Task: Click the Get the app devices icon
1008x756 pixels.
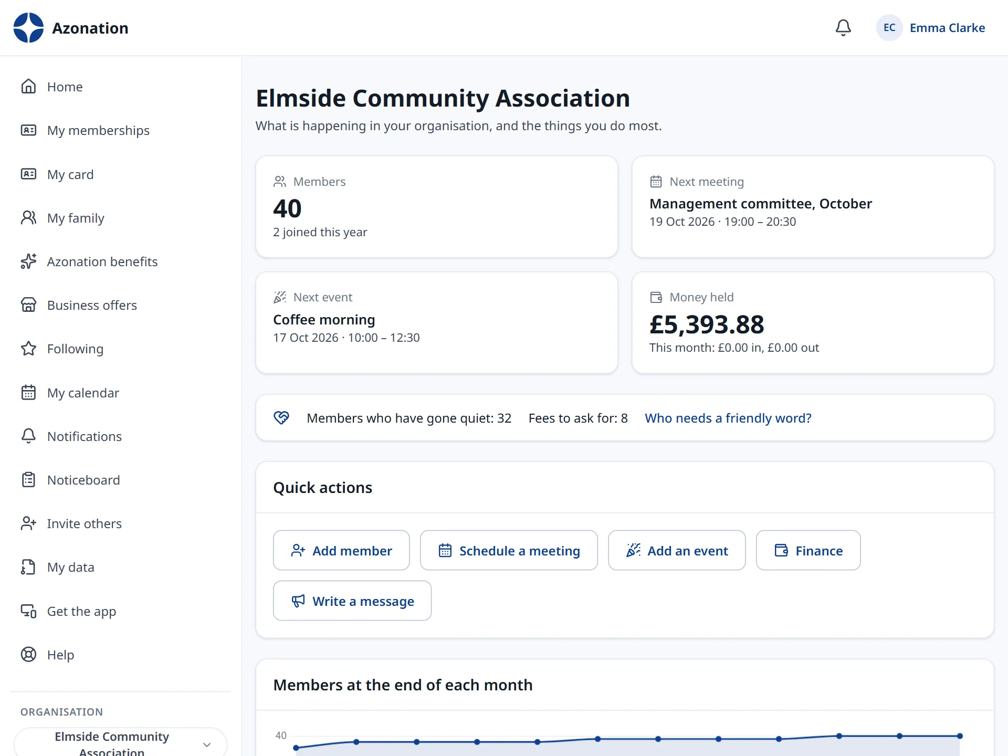Action: 28,611
